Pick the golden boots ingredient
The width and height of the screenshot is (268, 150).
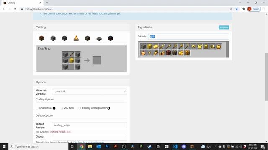click(212, 46)
